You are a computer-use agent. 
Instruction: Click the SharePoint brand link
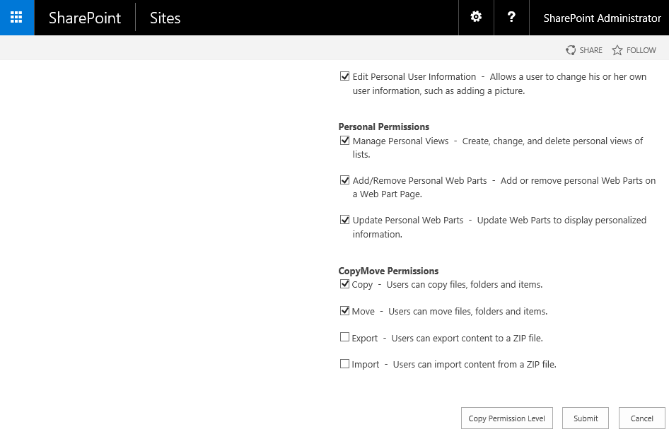click(x=85, y=18)
